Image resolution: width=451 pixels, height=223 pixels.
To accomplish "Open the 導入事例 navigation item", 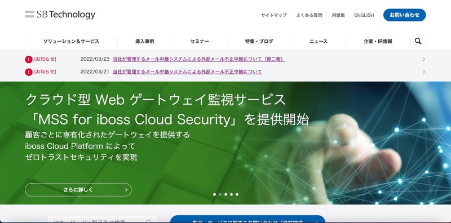I will pos(145,41).
